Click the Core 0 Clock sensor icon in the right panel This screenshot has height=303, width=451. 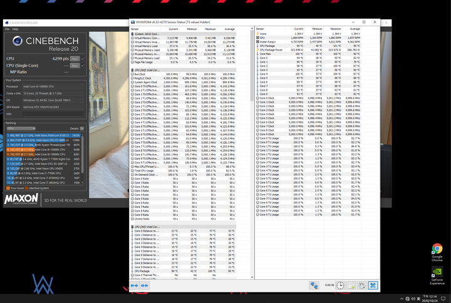[257, 98]
